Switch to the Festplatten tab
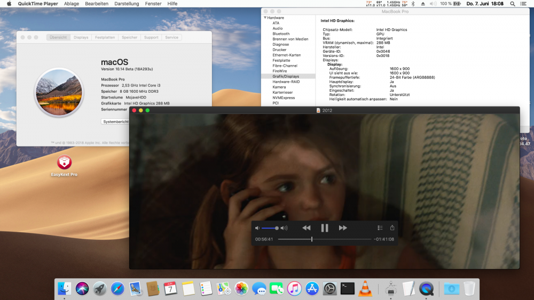This screenshot has width=534, height=300. [105, 37]
